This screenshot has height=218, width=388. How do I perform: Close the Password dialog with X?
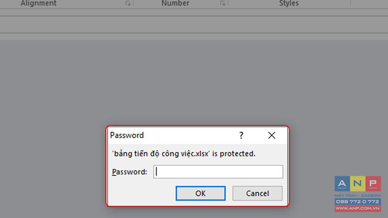click(x=272, y=135)
